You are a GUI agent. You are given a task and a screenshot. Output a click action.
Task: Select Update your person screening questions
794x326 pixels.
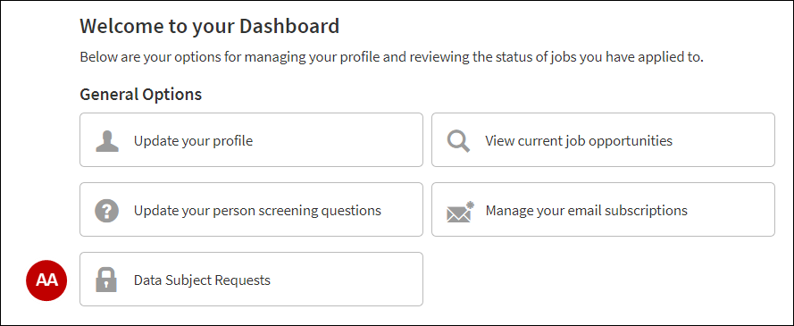257,210
